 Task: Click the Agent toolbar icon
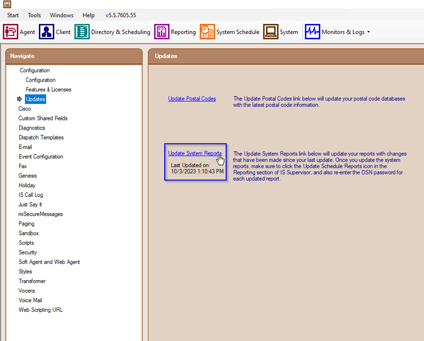(x=11, y=32)
